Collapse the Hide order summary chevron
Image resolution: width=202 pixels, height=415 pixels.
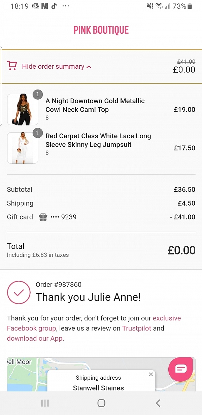(x=89, y=67)
